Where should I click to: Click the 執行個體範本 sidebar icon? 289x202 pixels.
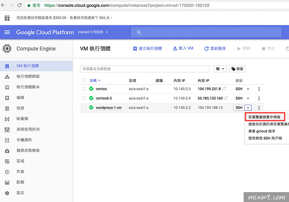[x=7, y=87]
